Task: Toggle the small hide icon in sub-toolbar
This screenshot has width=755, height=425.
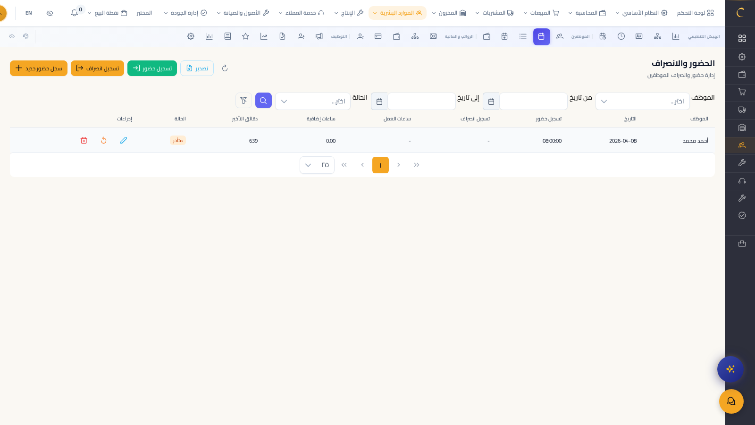Action: point(12,36)
